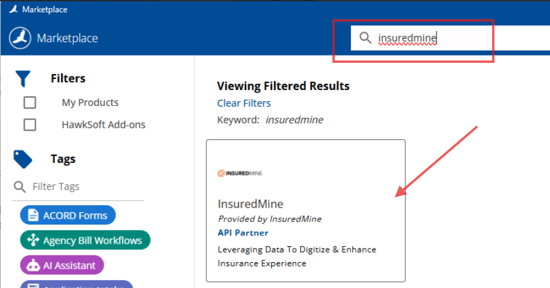Click the robot icon on AI Assistant tag
The image size is (550, 288).
pos(33,266)
